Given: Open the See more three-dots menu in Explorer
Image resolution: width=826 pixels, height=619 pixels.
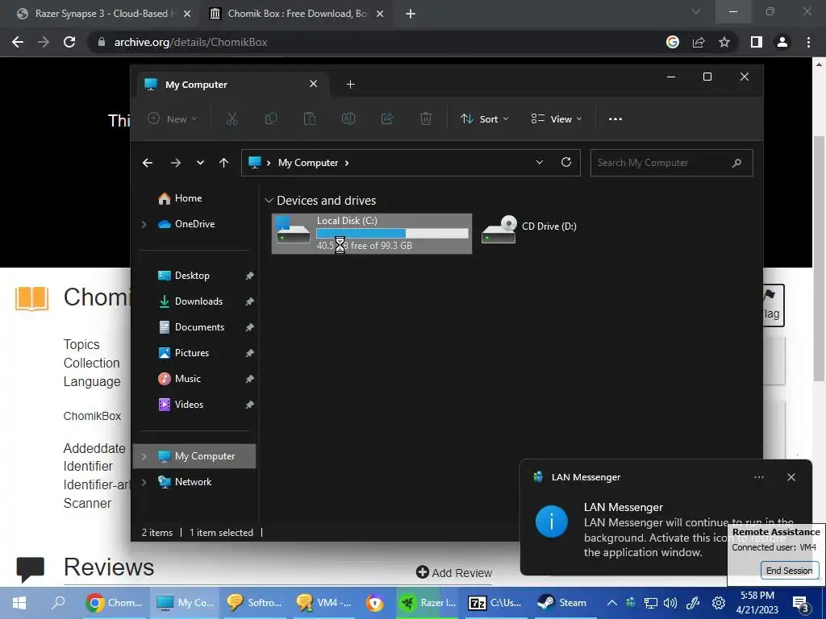Looking at the screenshot, I should click(615, 119).
